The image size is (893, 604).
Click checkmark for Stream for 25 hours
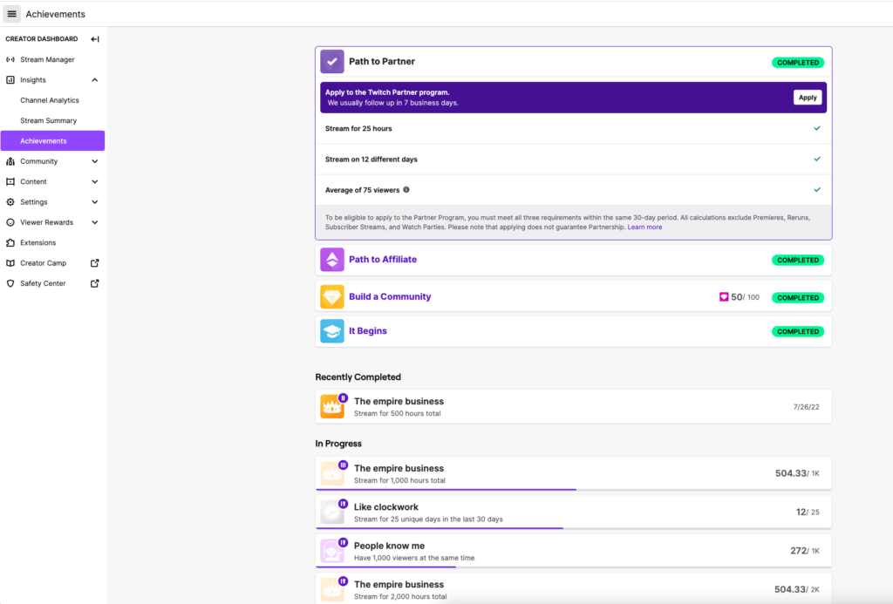pyautogui.click(x=817, y=128)
